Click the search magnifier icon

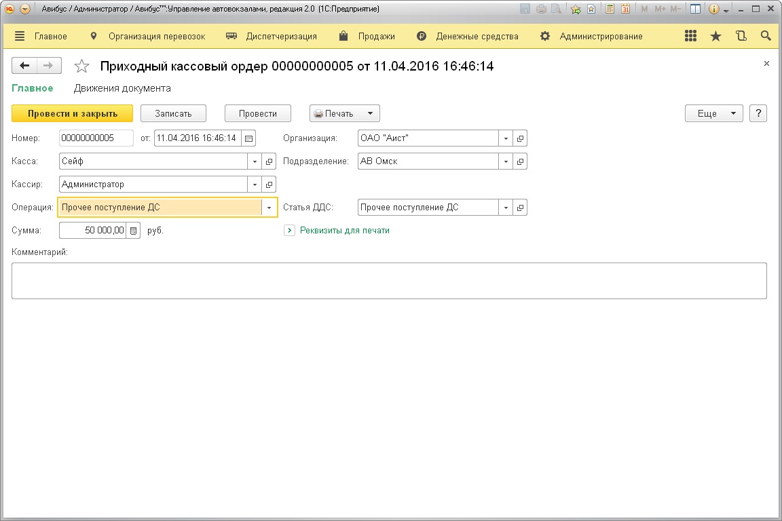click(766, 37)
